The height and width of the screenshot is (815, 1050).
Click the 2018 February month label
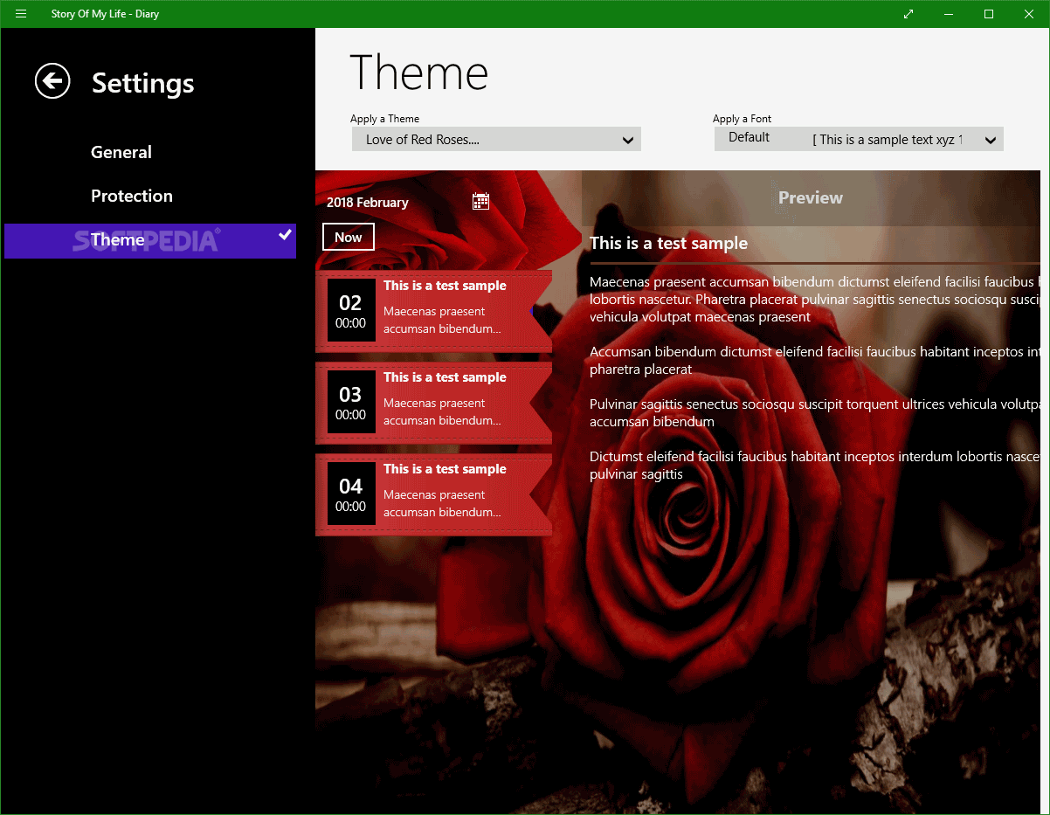click(x=368, y=202)
